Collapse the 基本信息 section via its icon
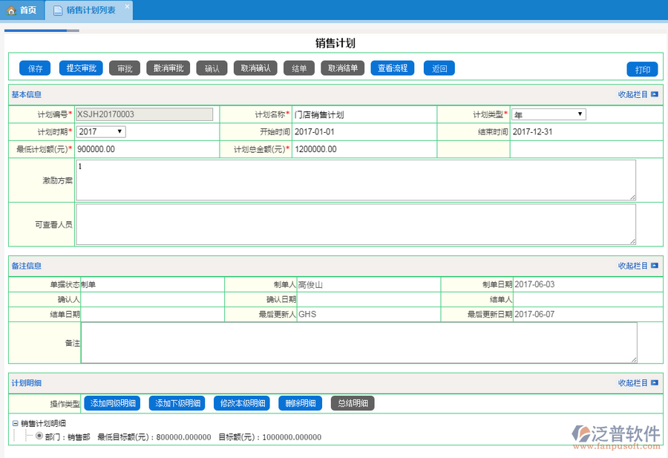The height and width of the screenshot is (458, 668). point(655,95)
